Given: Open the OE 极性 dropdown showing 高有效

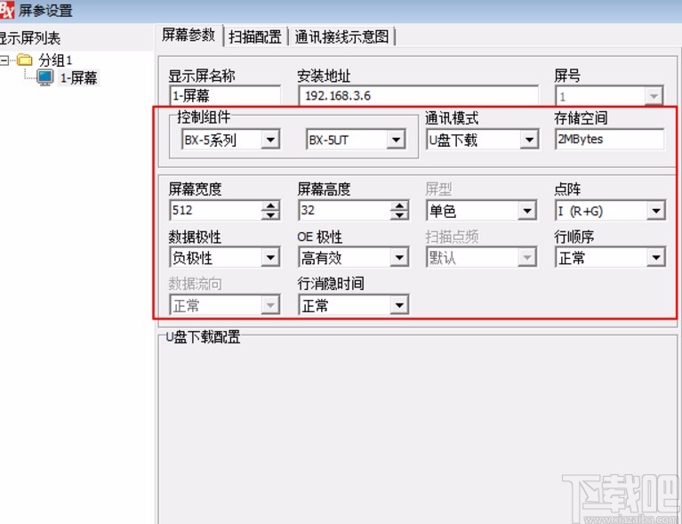Looking at the screenshot, I should coord(354,258).
